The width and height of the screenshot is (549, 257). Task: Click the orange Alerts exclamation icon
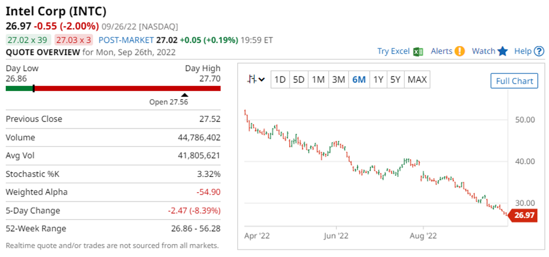[x=460, y=51]
